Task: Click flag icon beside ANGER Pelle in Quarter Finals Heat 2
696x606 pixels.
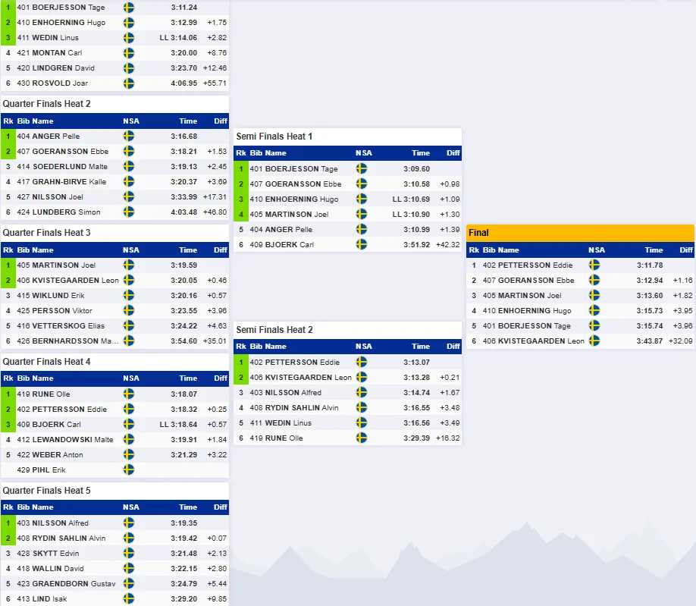Action: point(129,137)
